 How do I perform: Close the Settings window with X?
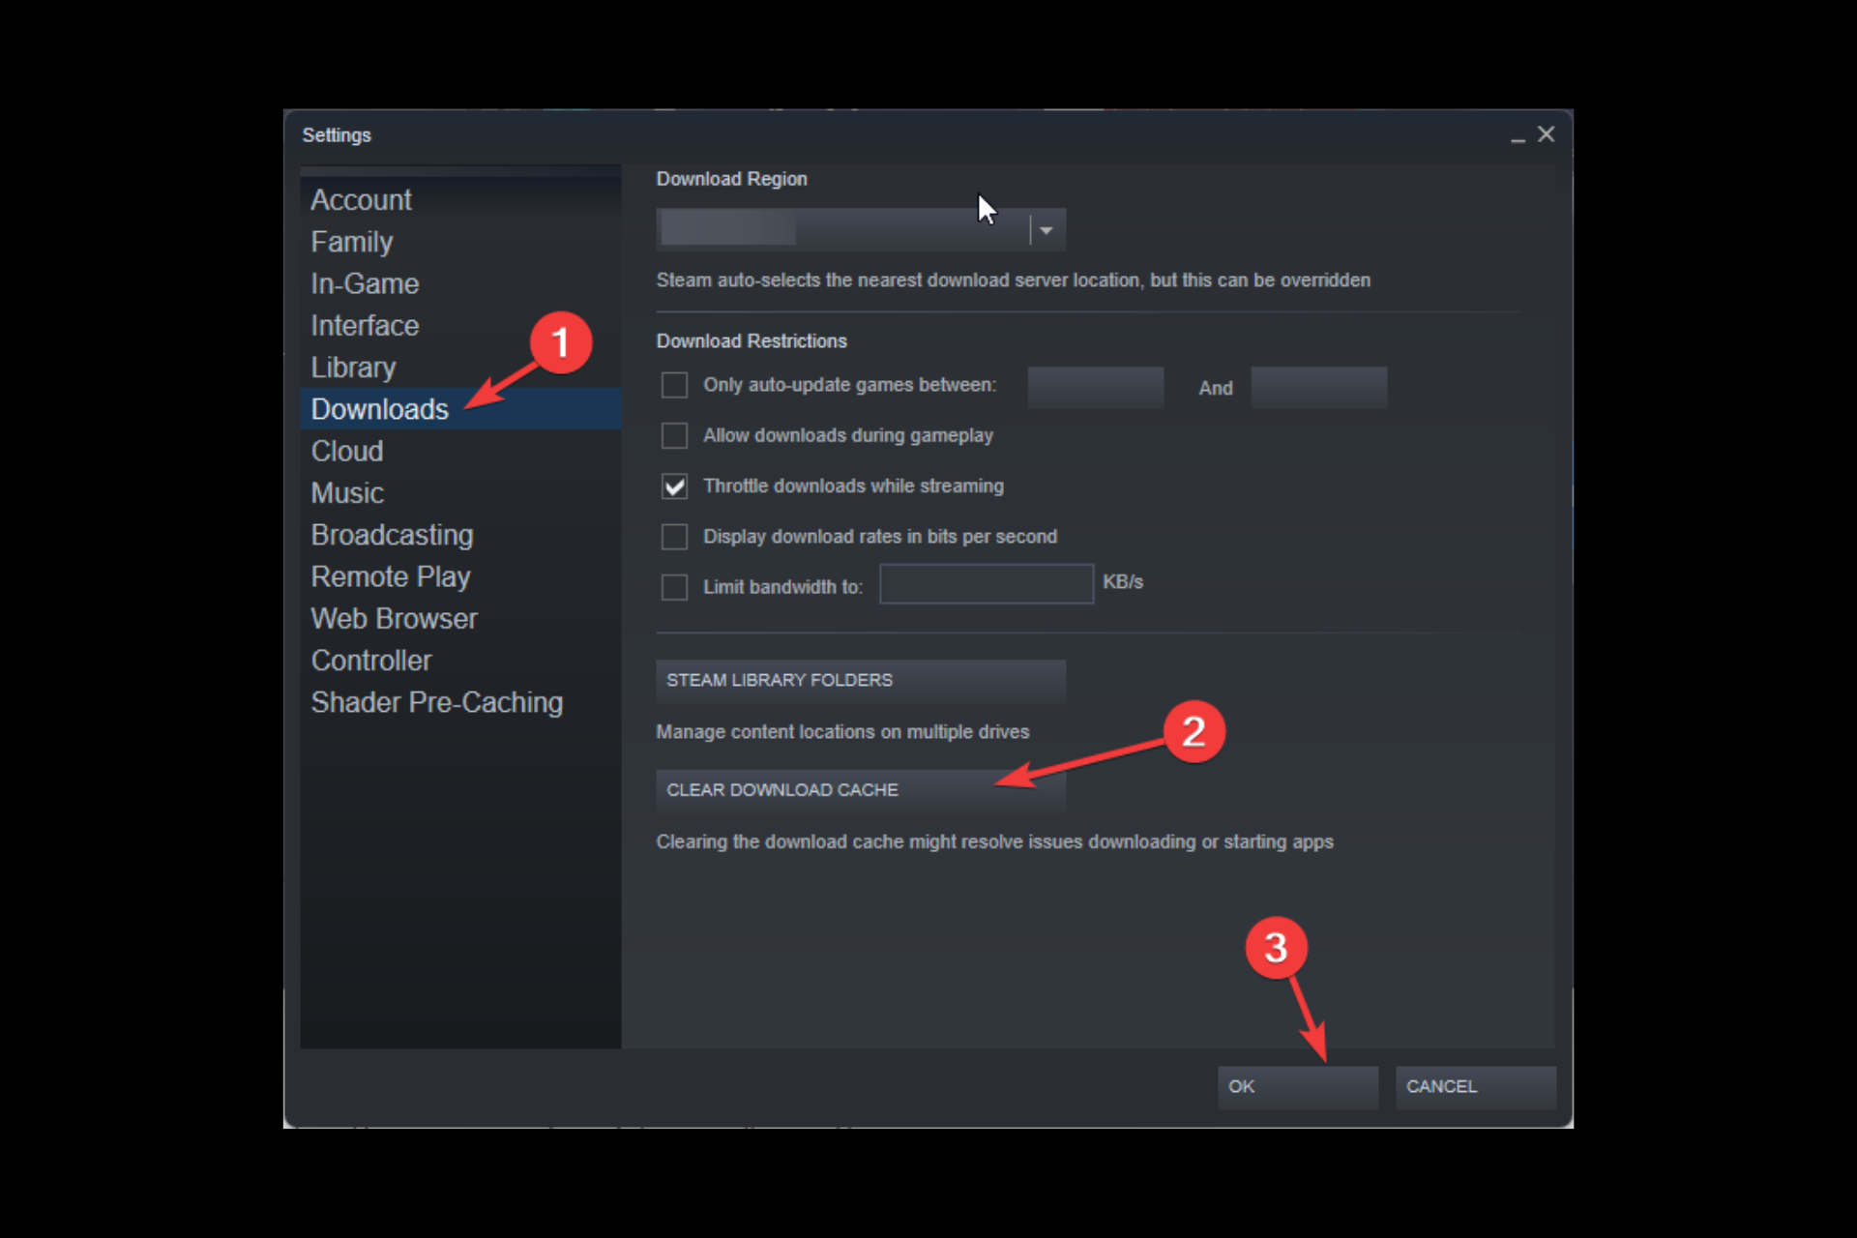coord(1546,134)
